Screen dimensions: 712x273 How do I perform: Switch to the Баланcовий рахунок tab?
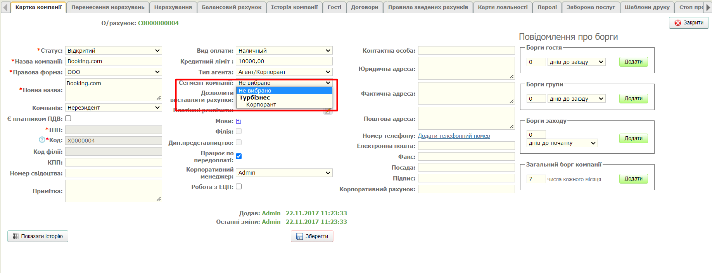point(232,7)
